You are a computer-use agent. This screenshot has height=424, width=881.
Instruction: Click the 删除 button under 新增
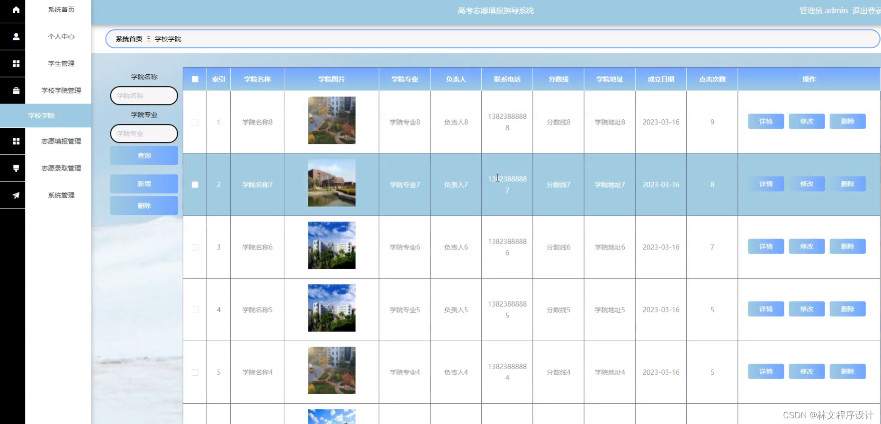click(144, 206)
